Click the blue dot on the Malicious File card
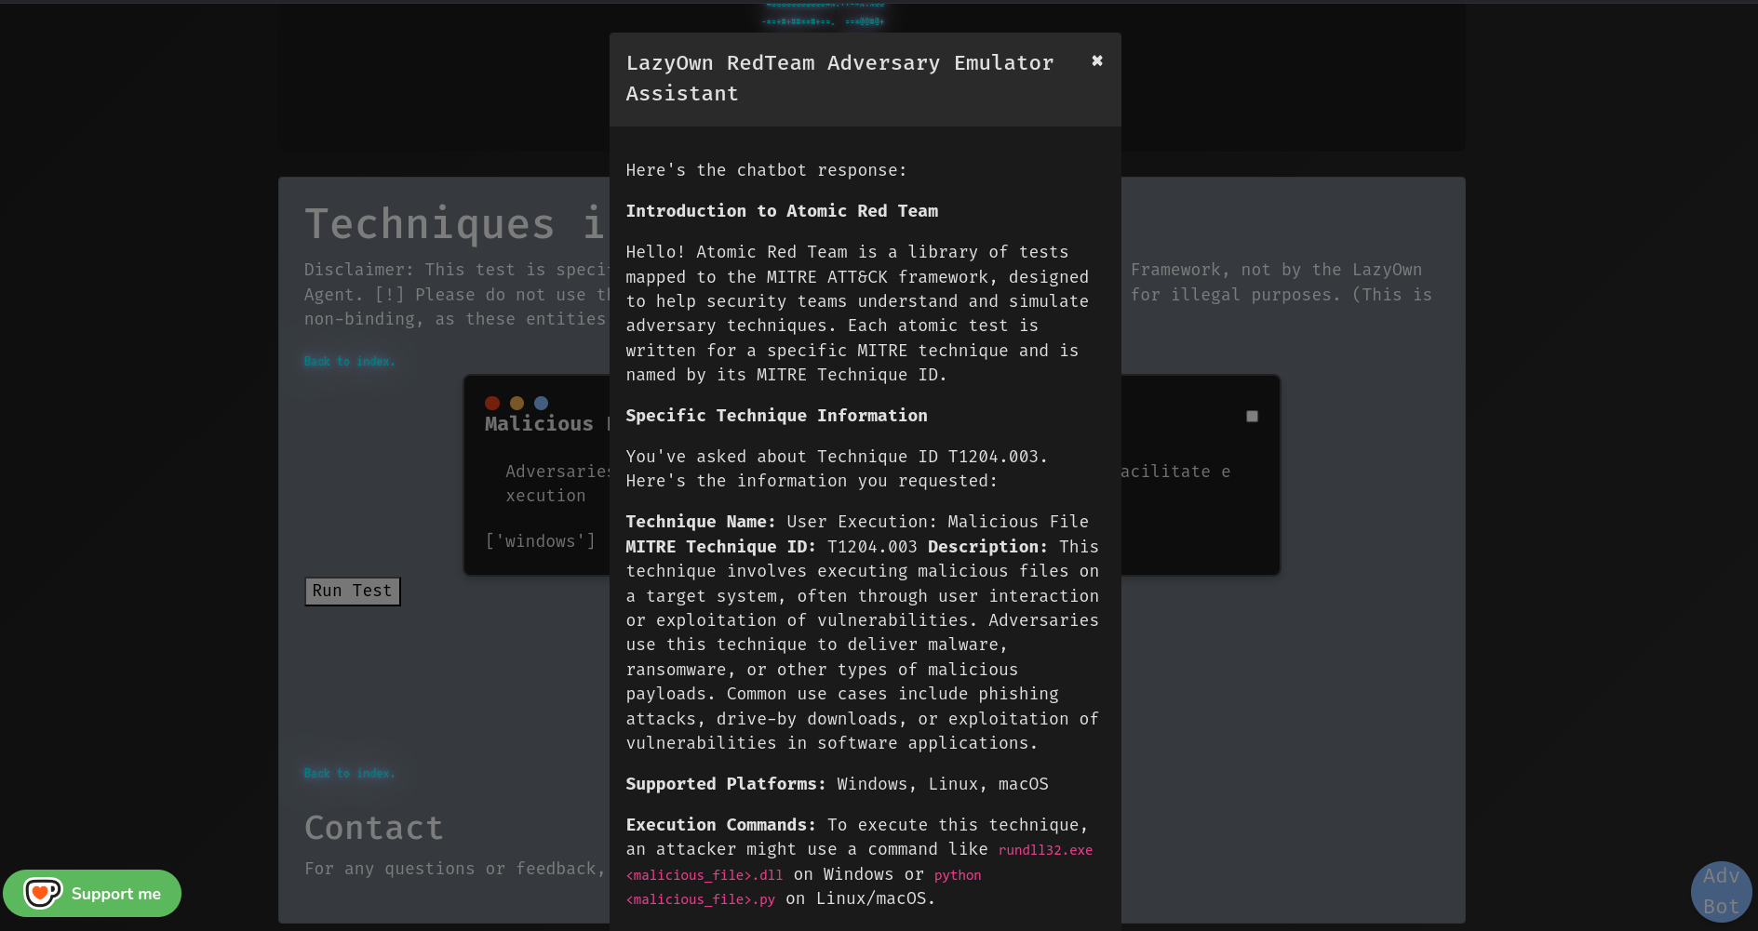The image size is (1758, 931). point(541,403)
